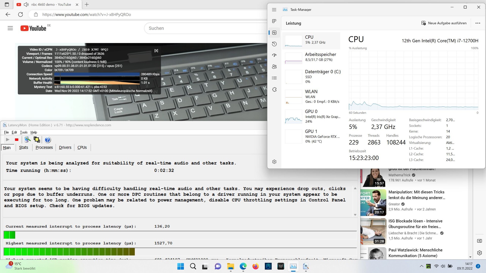Click the Neue Aufgabe ausführen button
The image size is (486, 273).
(x=444, y=23)
